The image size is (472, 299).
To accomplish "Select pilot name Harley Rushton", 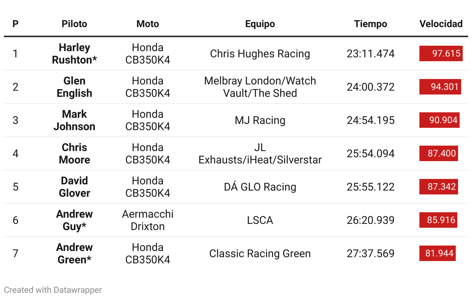I will tap(74, 53).
